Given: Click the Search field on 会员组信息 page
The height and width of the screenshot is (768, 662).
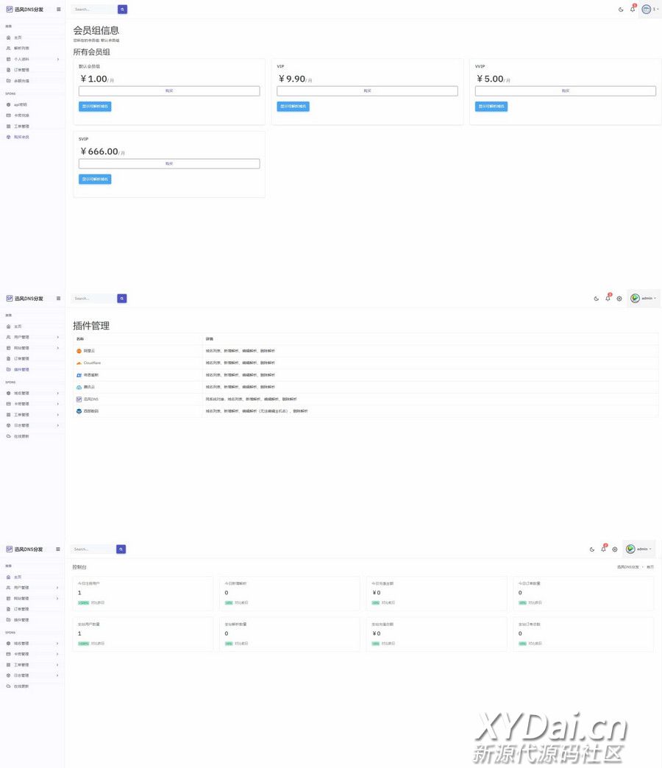Looking at the screenshot, I should click(94, 10).
